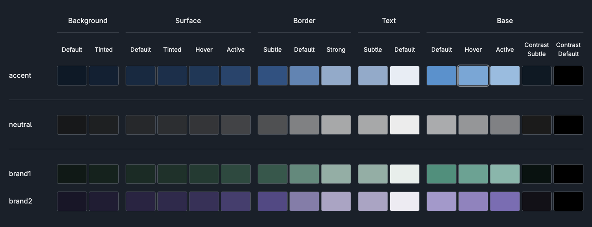Viewport: 592px width, 227px height.
Task: Pick brand1 Base Contrast Subtle swatch
Action: (x=537, y=174)
